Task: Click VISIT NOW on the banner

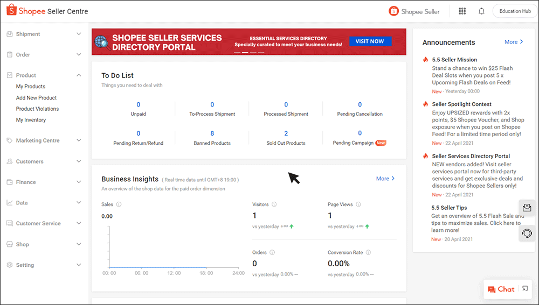Action: click(x=370, y=41)
